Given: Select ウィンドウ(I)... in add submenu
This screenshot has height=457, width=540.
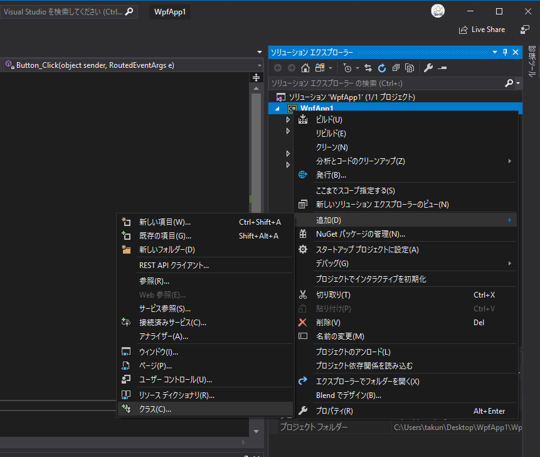Looking at the screenshot, I should coord(205,352).
